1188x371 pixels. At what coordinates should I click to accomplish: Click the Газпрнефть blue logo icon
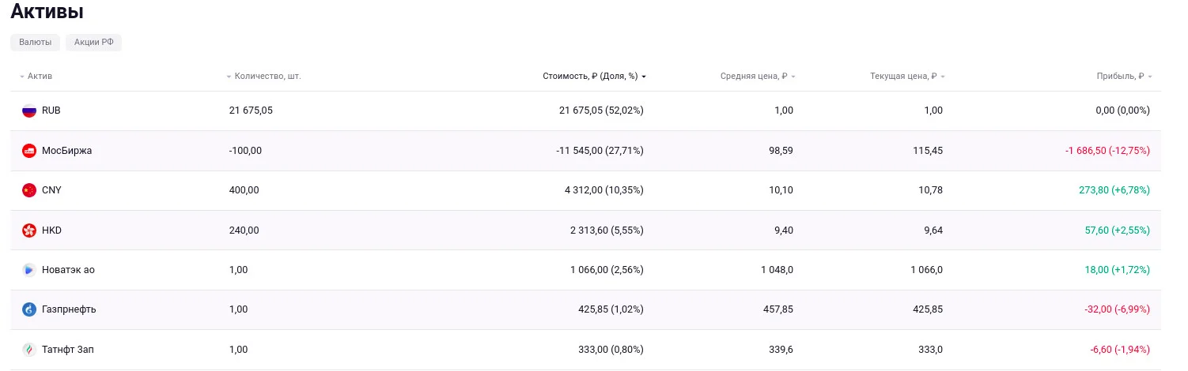point(29,309)
